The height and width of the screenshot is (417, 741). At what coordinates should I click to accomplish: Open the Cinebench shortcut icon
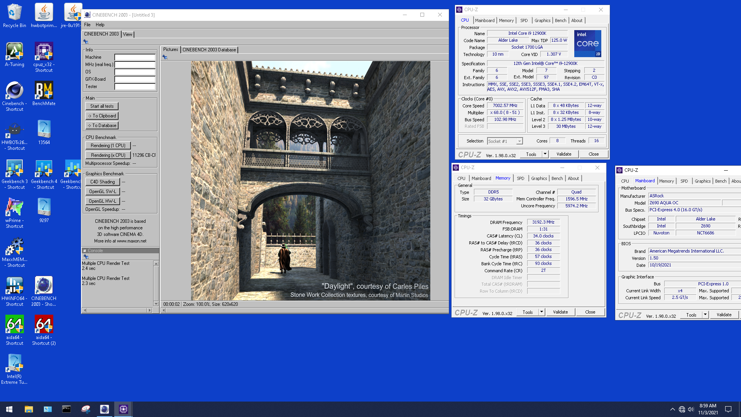pos(15,96)
